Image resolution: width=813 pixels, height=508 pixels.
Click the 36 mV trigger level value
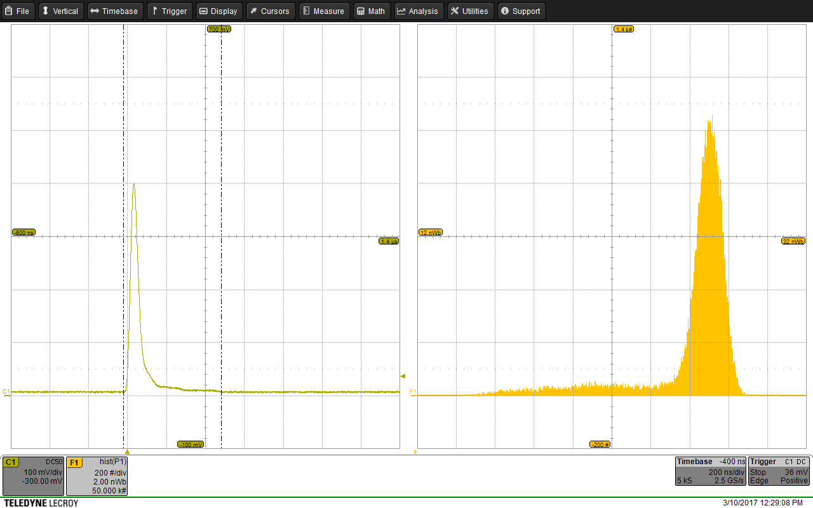coord(796,472)
